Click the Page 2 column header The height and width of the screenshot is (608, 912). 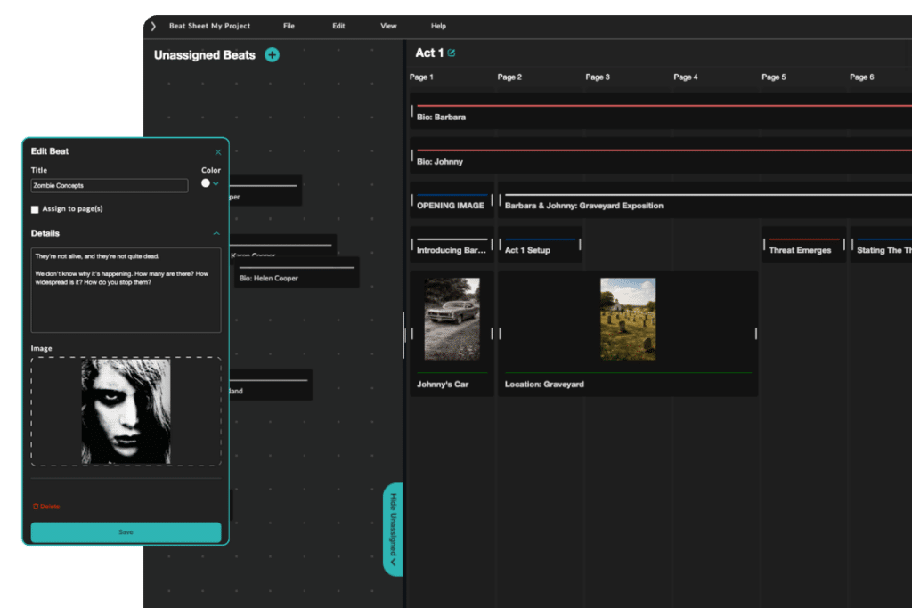coord(509,77)
